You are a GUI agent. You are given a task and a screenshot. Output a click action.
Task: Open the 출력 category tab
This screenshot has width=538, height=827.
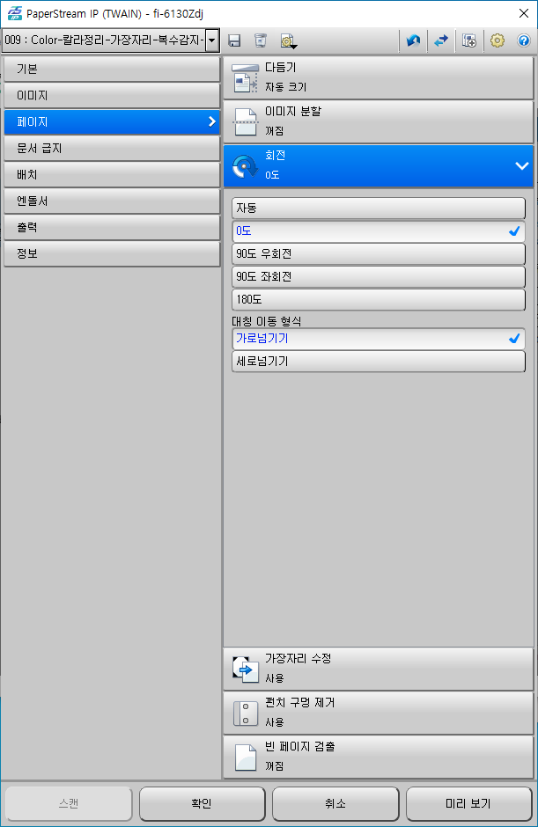(112, 227)
